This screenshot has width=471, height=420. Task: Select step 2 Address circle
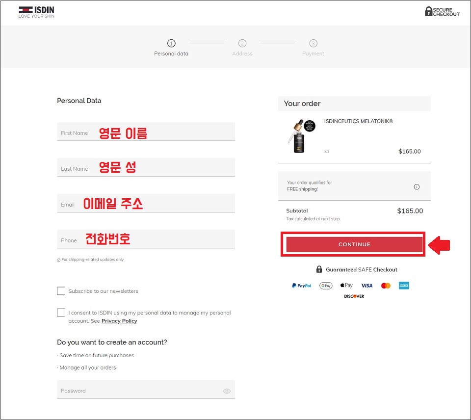click(x=242, y=43)
